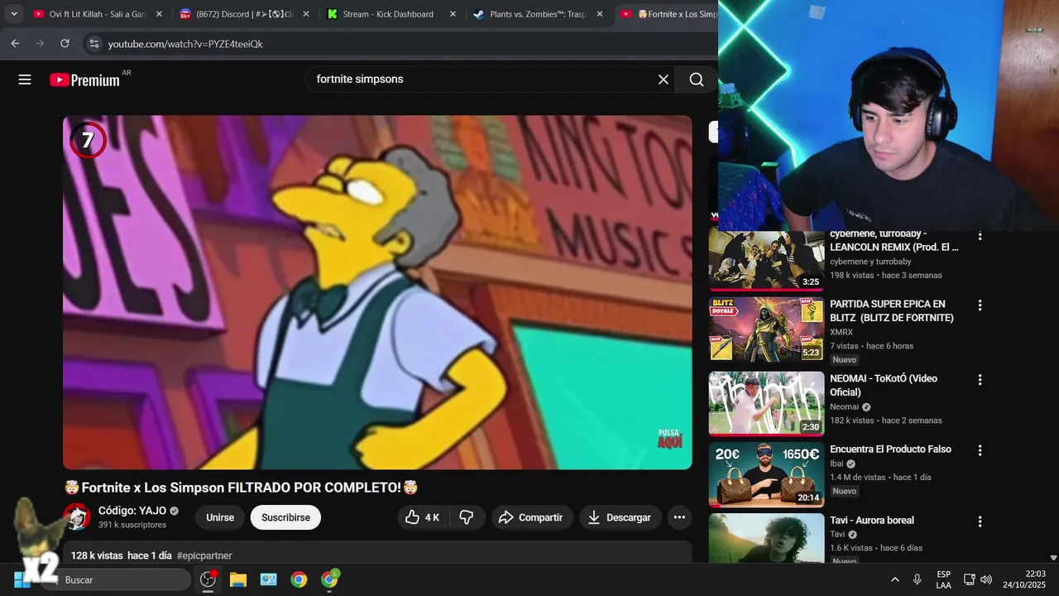Screen dimensions: 1059x596
Task: View site information icon in address bar
Action: pyautogui.click(x=93, y=44)
